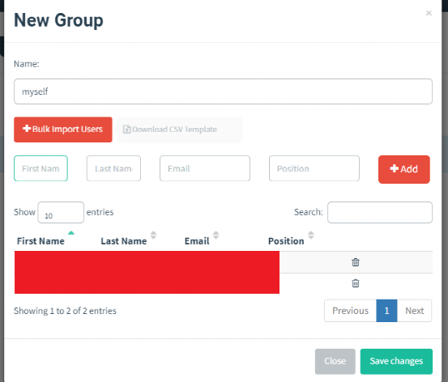Delete the first user row via trash icon
Screen dimensions: 448x382
356,262
